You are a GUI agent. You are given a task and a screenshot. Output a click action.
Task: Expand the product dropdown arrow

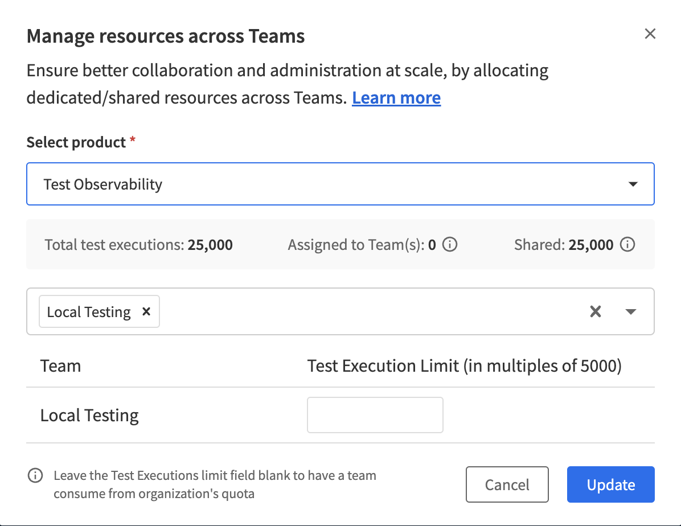click(x=632, y=184)
